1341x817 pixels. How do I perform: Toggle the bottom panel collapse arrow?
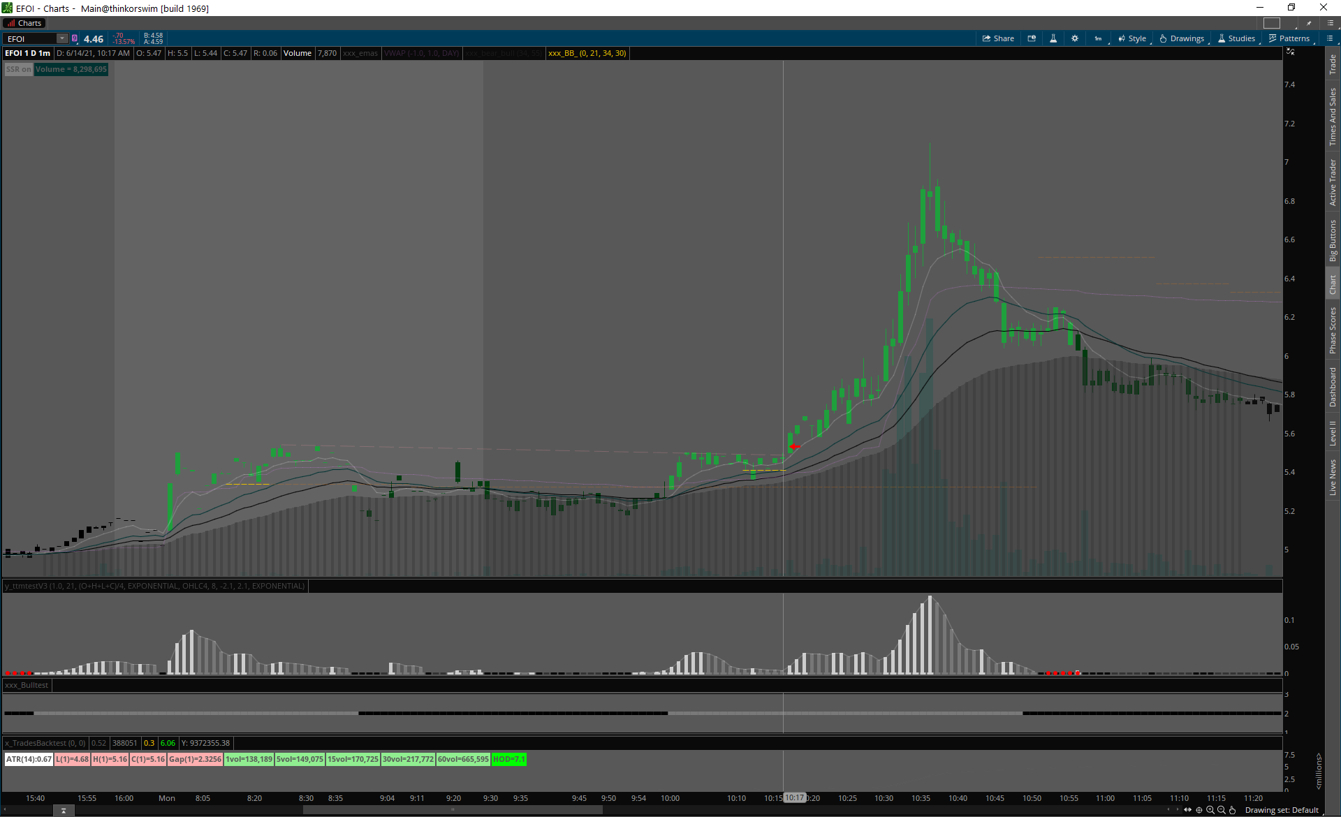pyautogui.click(x=64, y=811)
